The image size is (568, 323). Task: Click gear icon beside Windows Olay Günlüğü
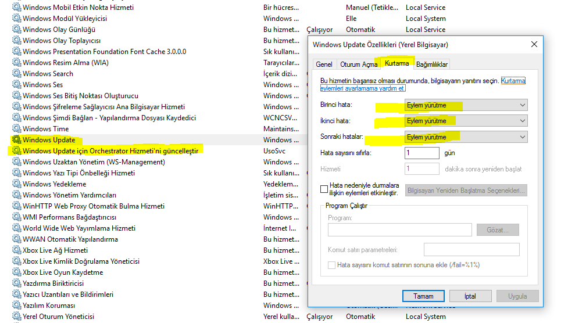coord(17,29)
